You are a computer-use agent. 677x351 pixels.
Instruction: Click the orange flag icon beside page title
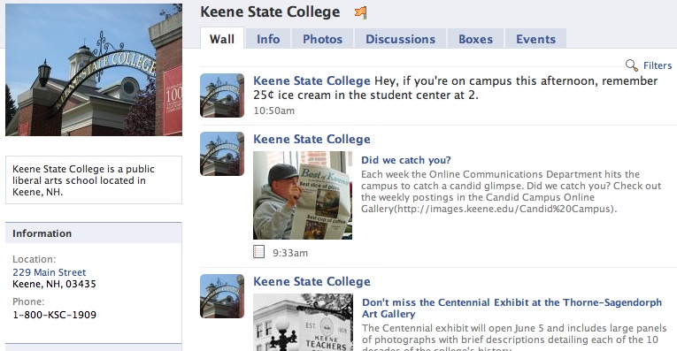coord(360,13)
